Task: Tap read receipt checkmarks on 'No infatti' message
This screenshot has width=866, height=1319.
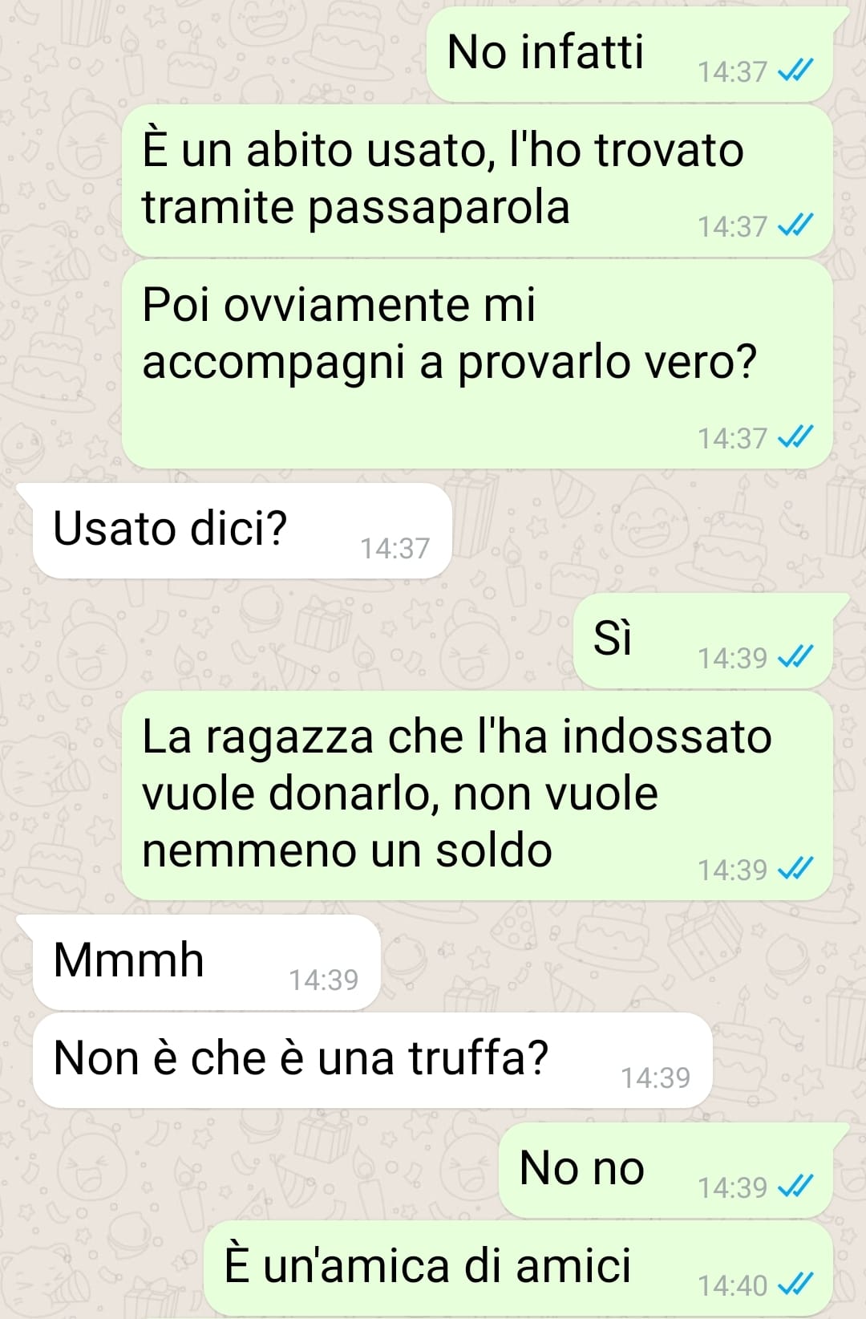Action: point(796,71)
